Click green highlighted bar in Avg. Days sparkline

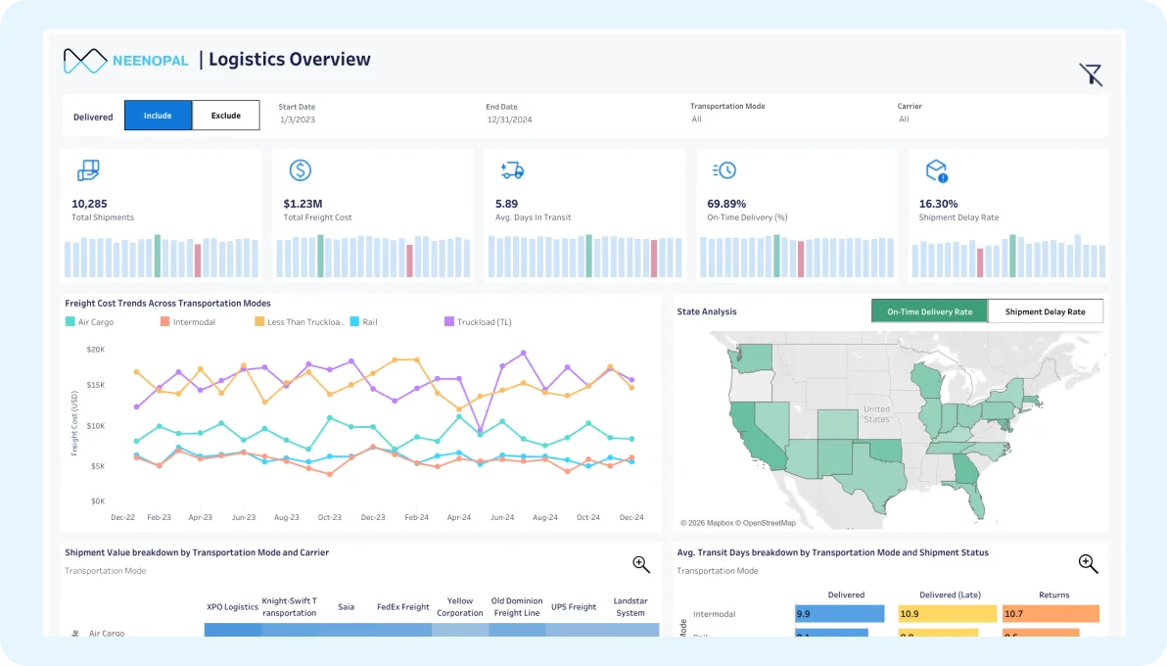[588, 256]
